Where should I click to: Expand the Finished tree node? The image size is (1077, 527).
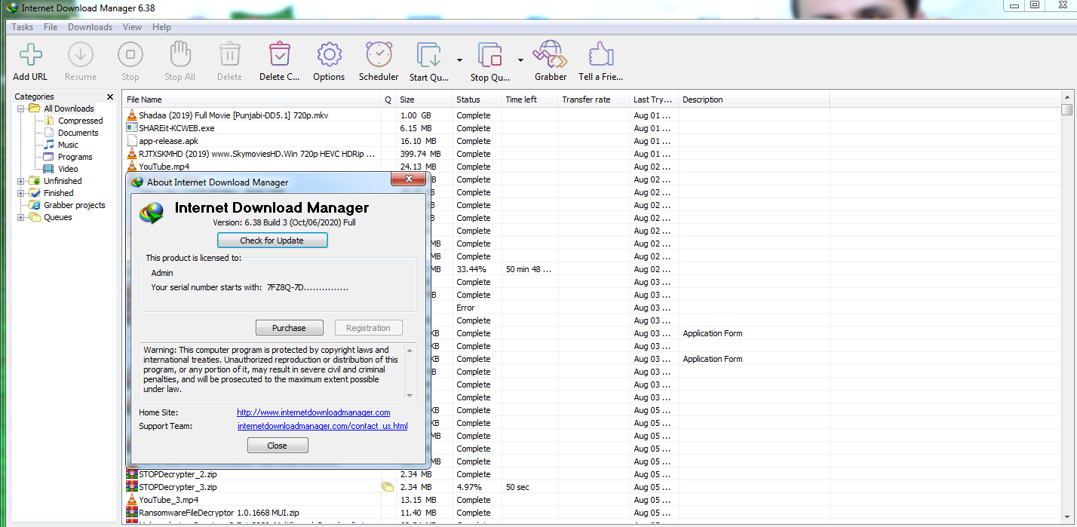[x=21, y=193]
